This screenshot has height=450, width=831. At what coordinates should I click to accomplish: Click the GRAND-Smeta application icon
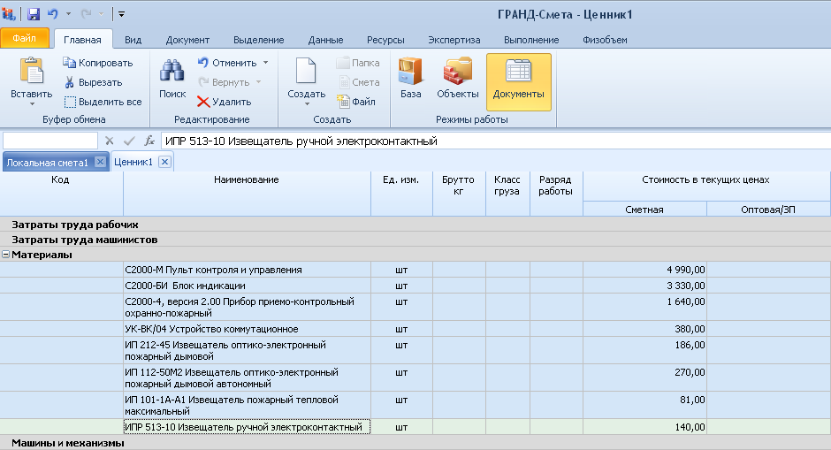tap(9, 14)
